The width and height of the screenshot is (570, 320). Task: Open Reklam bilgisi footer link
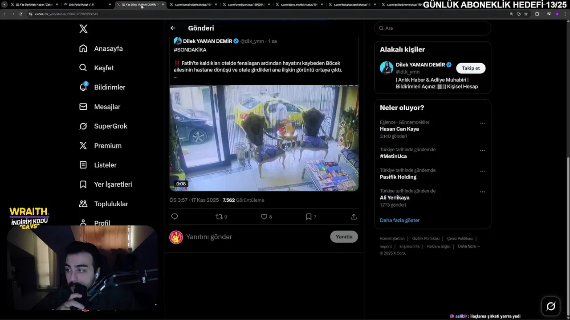click(439, 246)
